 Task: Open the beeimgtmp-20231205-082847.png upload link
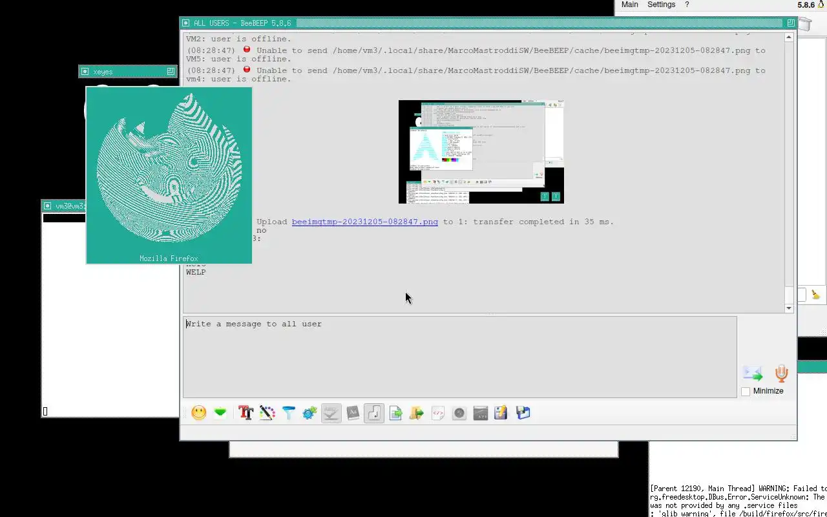(364, 222)
